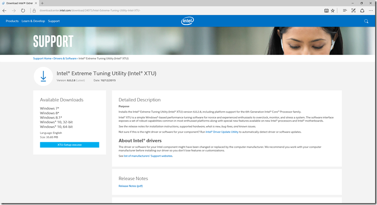377x205 pixels.
Task: Click the Make a Web Note icon
Action: pyautogui.click(x=354, y=11)
